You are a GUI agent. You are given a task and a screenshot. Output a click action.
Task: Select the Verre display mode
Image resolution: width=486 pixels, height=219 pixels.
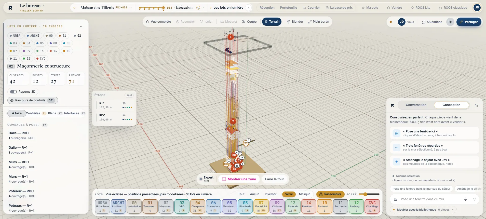coord(289,194)
